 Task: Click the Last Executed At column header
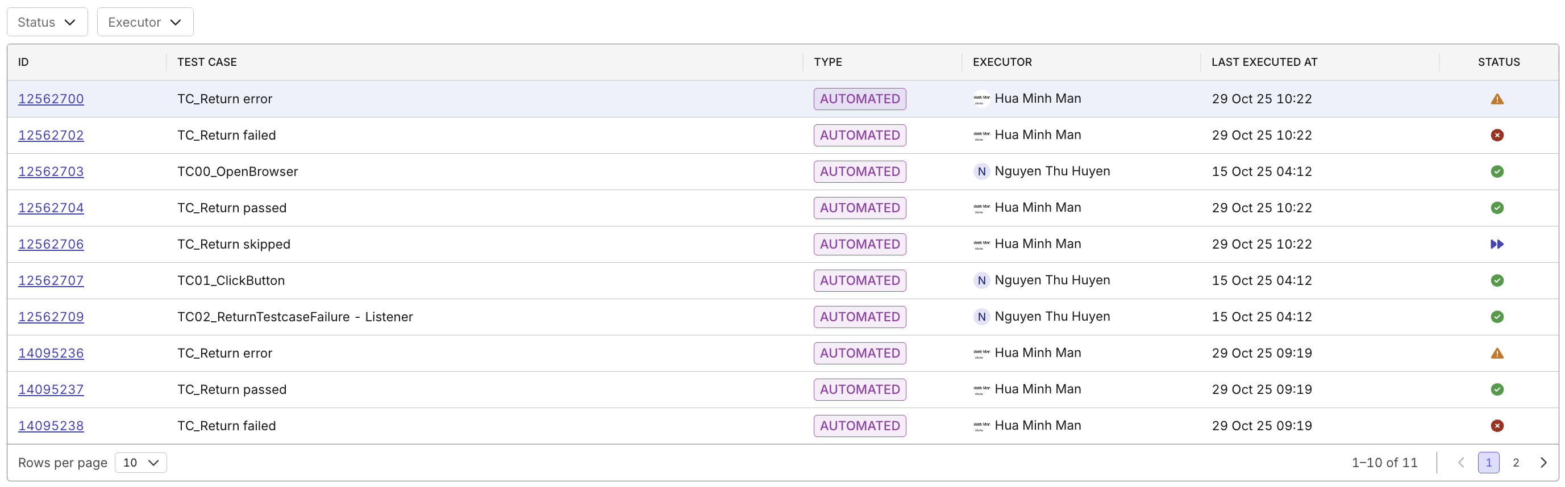click(1264, 62)
